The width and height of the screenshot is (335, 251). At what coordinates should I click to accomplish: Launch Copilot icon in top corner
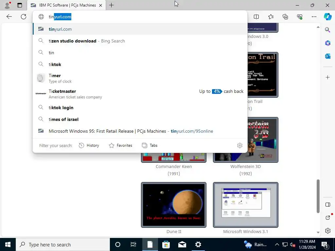coord(327,17)
